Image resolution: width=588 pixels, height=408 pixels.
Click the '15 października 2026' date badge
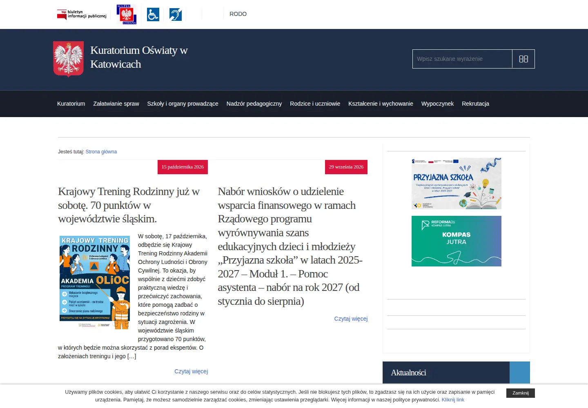[183, 167]
